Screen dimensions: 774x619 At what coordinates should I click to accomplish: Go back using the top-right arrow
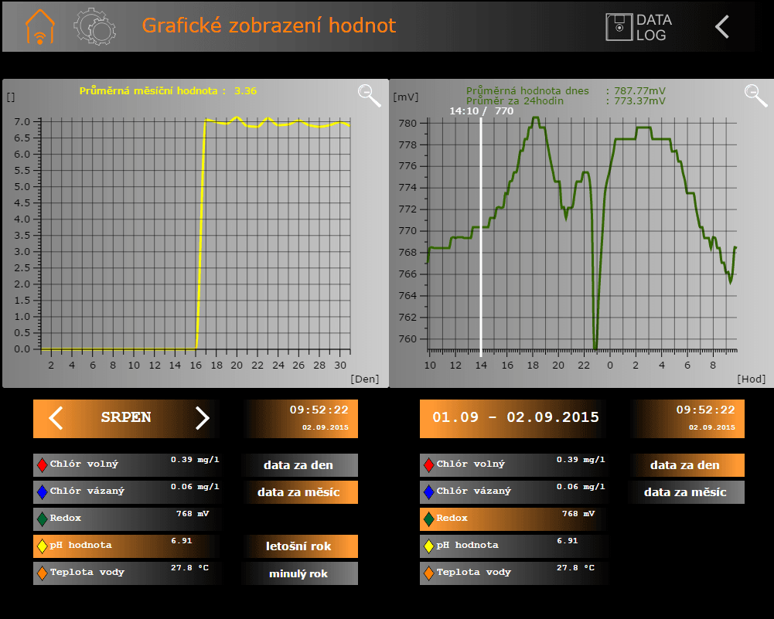point(722,26)
